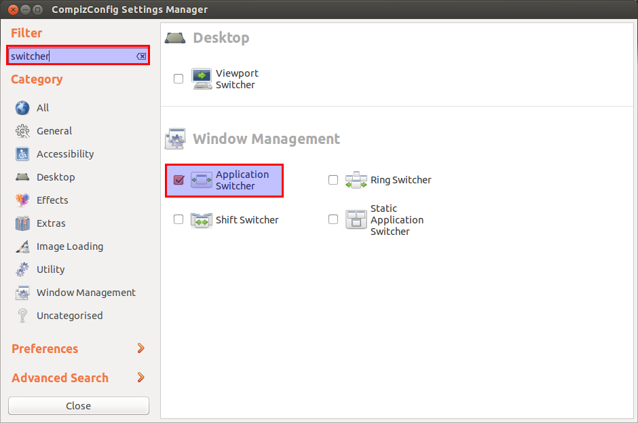The image size is (638, 423).
Task: Select the Effects category
Action: pyautogui.click(x=52, y=200)
